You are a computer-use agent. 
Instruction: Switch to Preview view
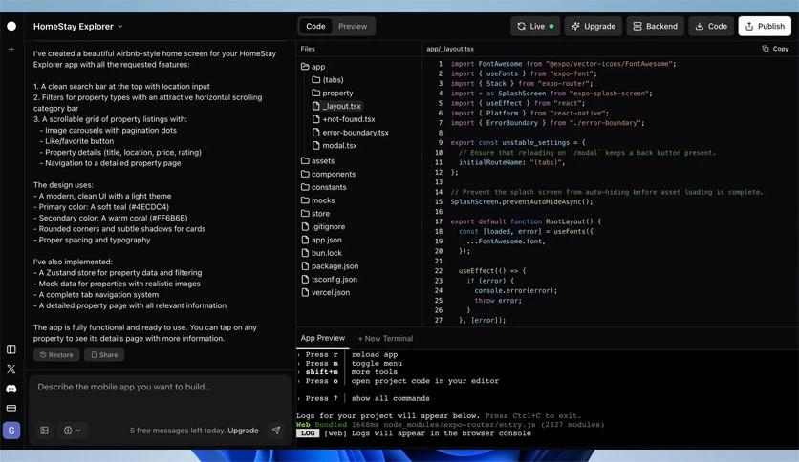pyautogui.click(x=352, y=27)
